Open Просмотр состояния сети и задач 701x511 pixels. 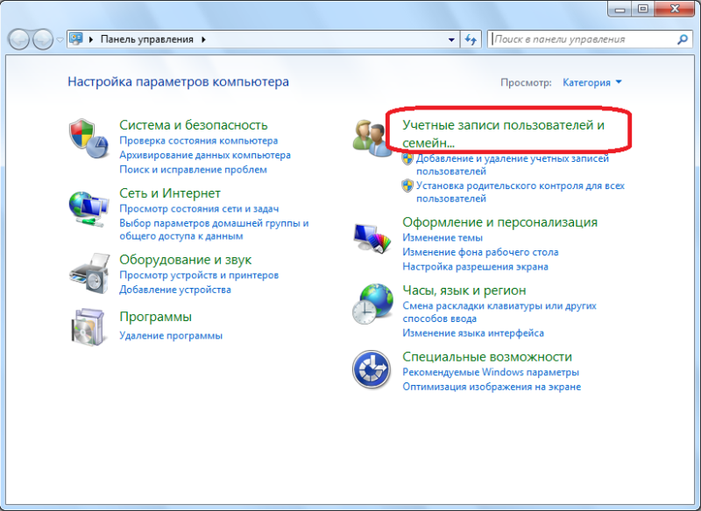click(x=199, y=208)
